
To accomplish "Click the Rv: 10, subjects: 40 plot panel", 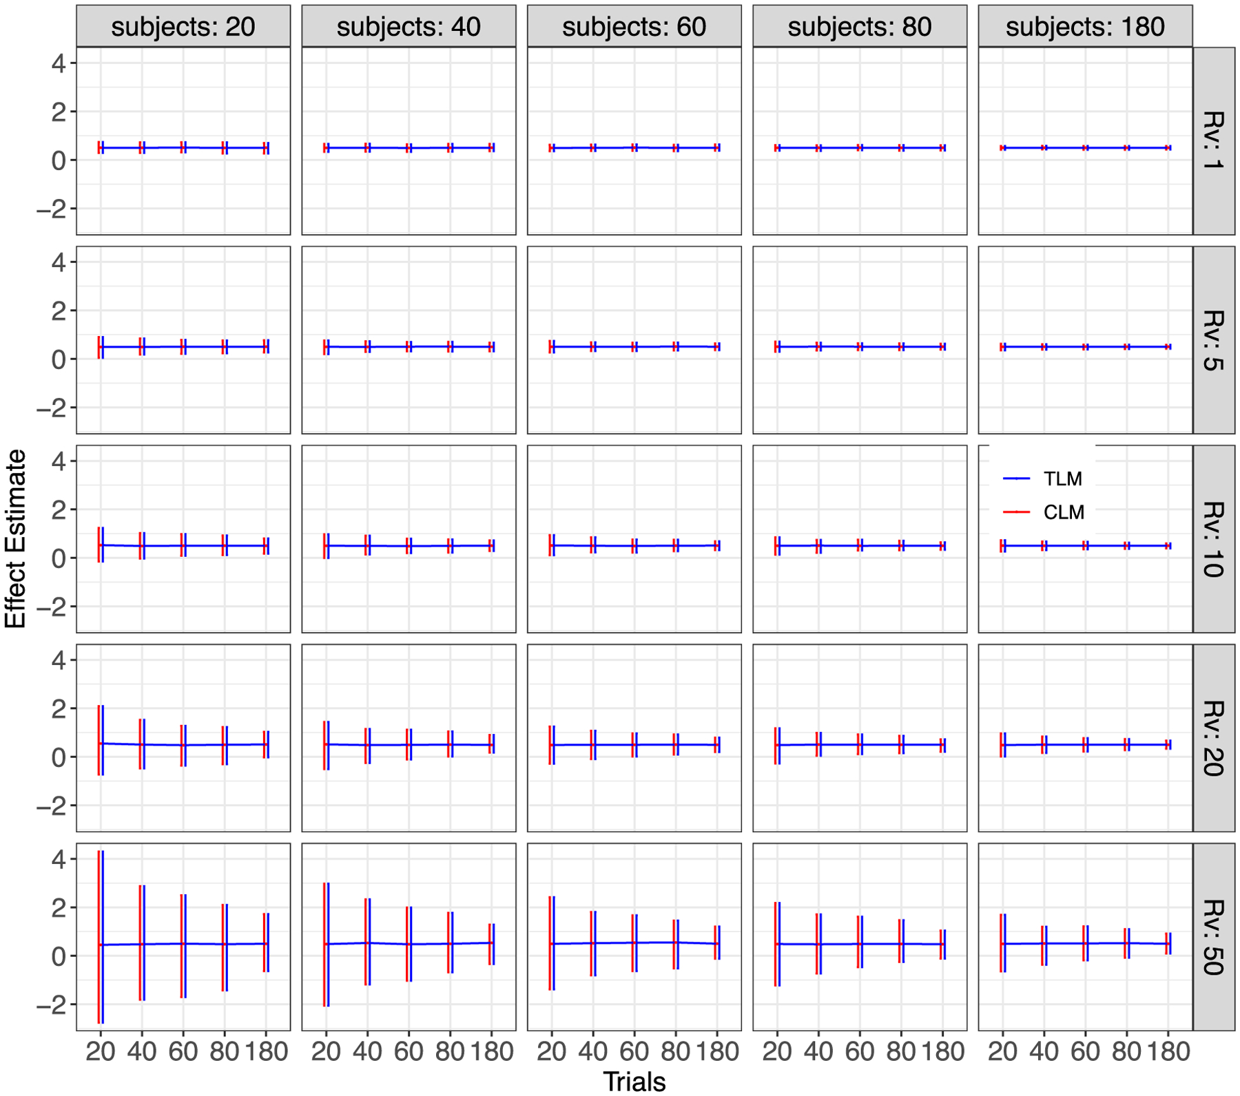I will coord(409,539).
